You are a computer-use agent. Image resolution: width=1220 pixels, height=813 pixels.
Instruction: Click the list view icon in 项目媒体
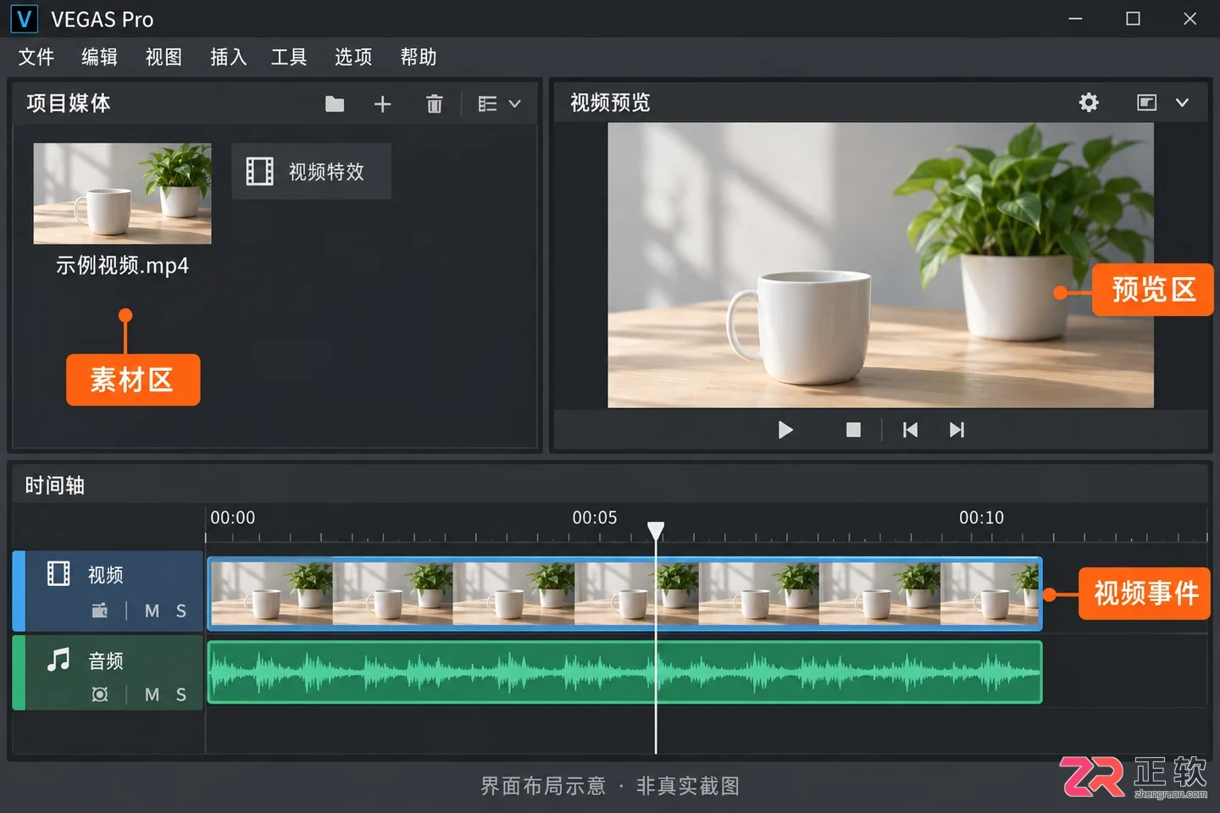coord(487,104)
